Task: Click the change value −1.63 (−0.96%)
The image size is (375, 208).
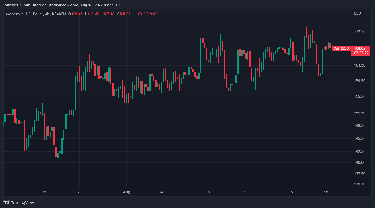Action: coord(145,14)
